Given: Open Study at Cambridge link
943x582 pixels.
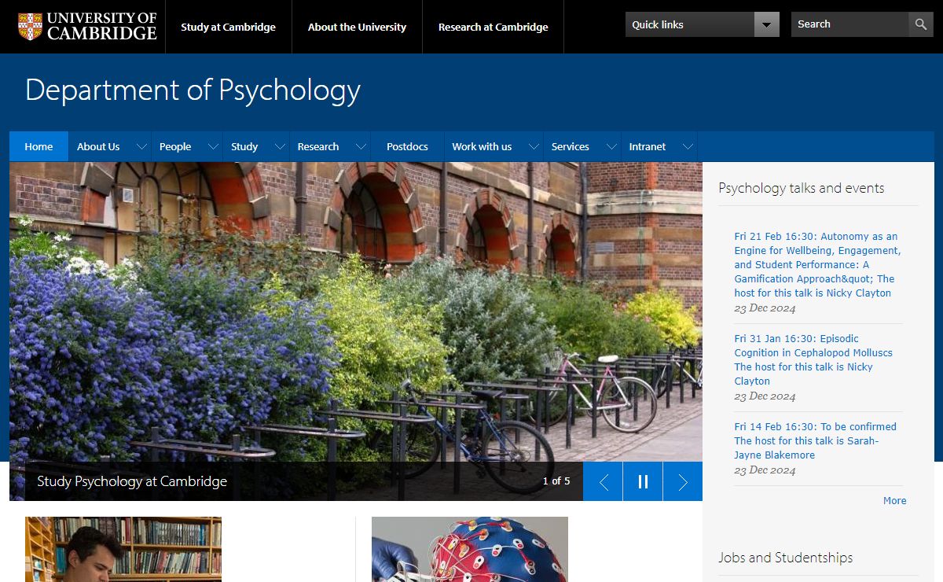Looking at the screenshot, I should tap(228, 27).
